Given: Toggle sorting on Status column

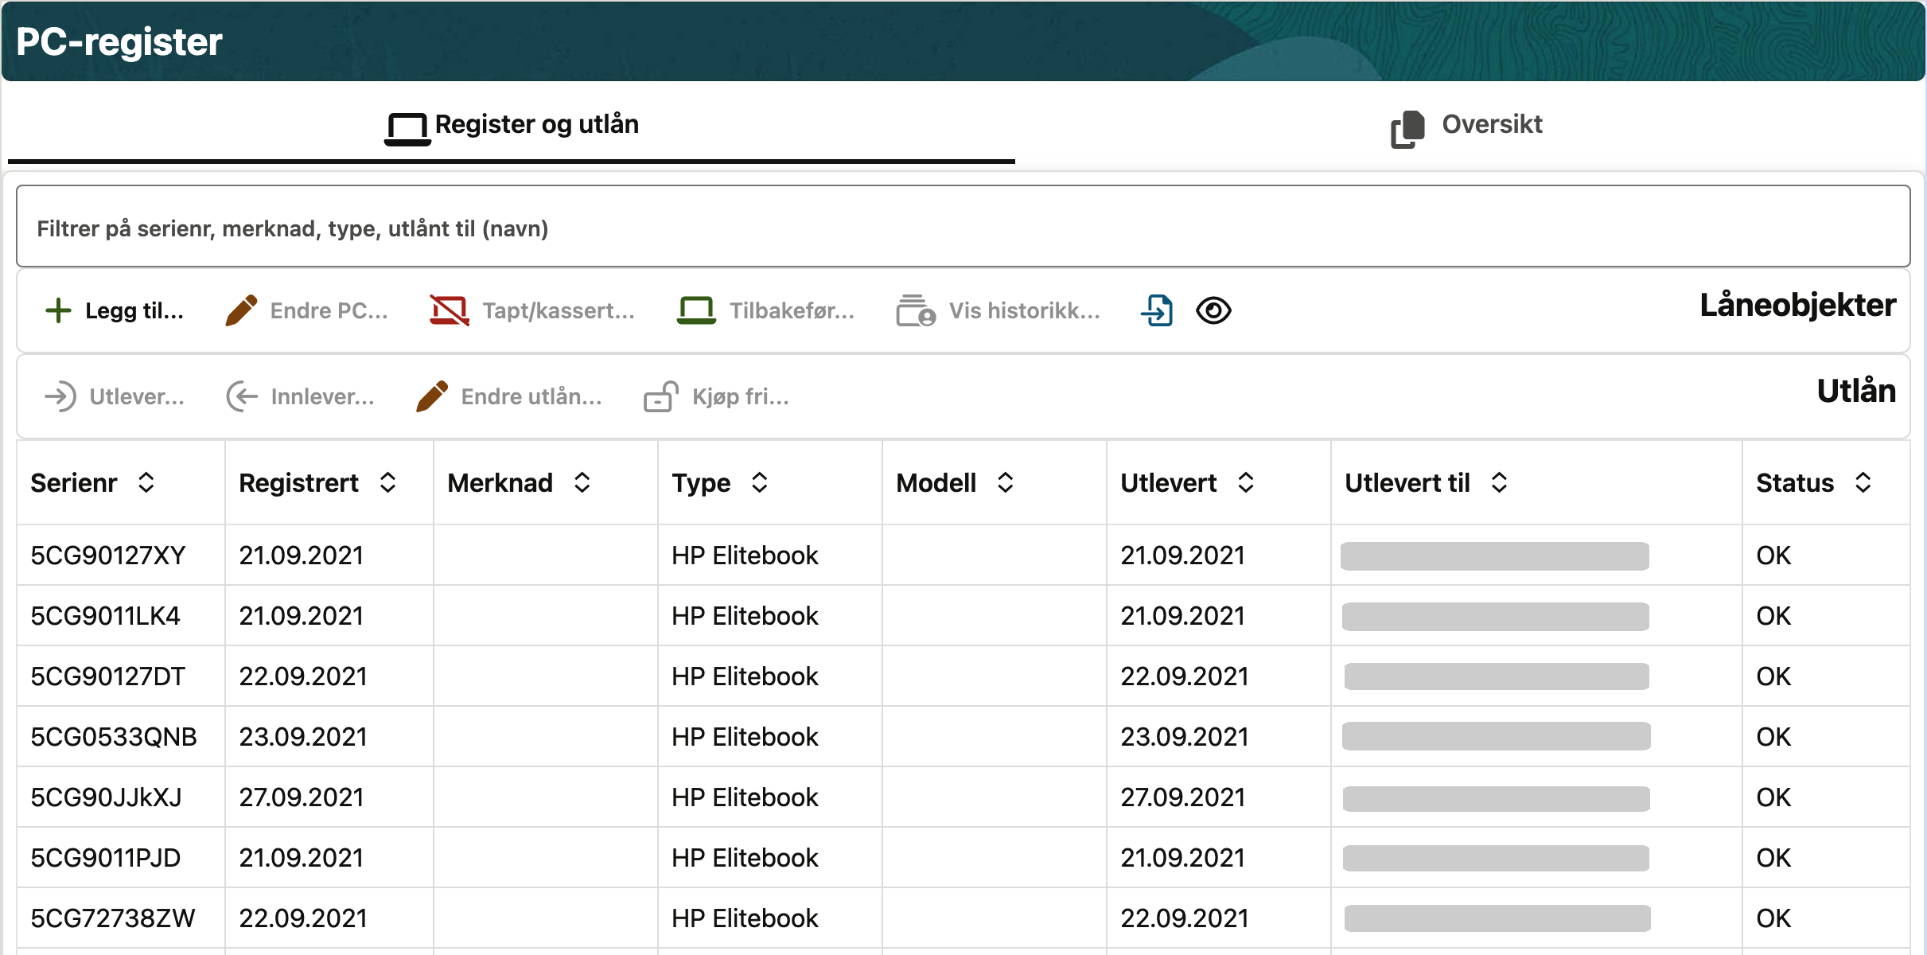Looking at the screenshot, I should point(1863,482).
